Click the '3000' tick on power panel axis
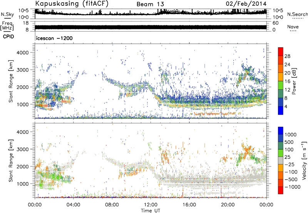This screenshot has height=213, width=308. 23,70
